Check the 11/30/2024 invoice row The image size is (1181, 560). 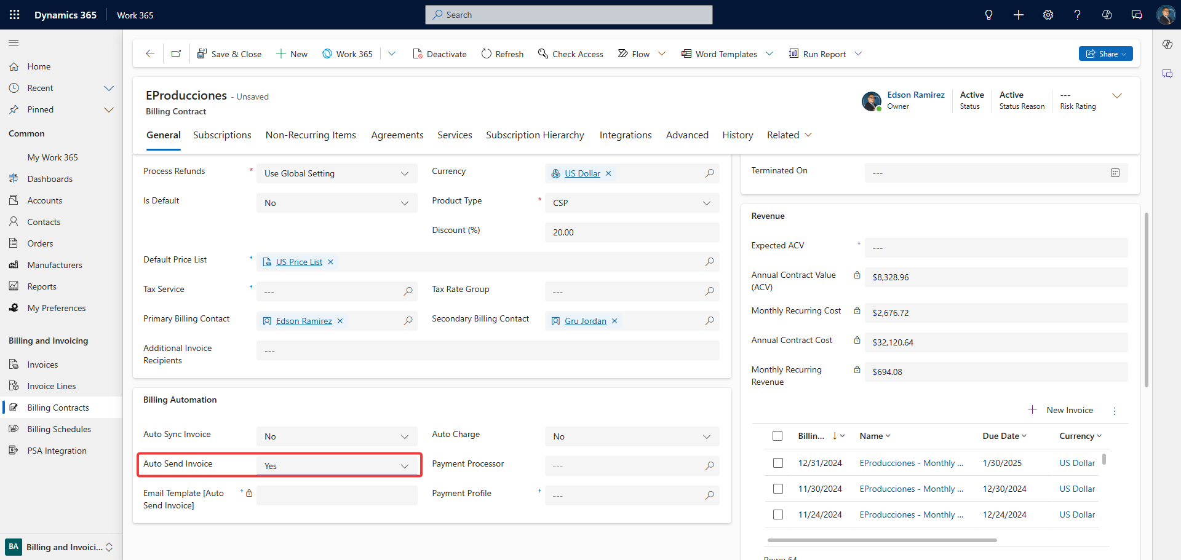click(x=778, y=489)
